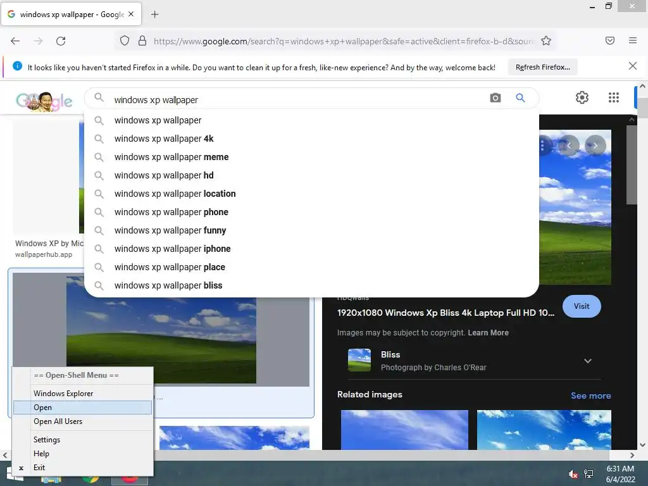Save to Pocket icon in toolbar
The height and width of the screenshot is (486, 648).
tap(609, 40)
